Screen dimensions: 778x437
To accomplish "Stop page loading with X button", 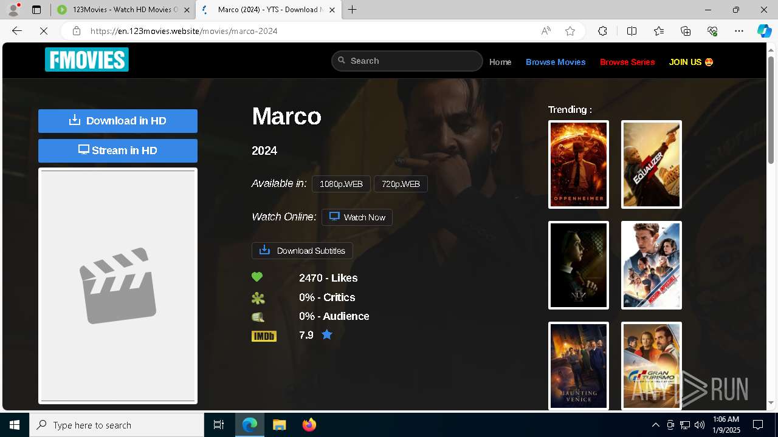I will (x=44, y=31).
